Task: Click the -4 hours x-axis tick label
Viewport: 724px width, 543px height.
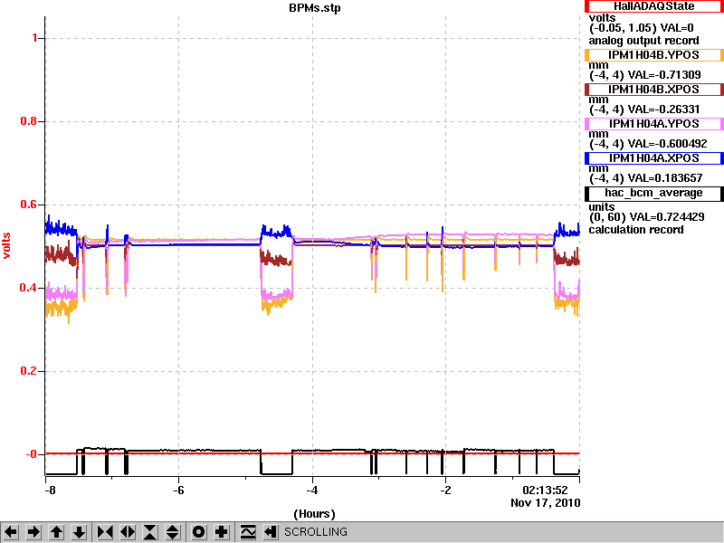Action: click(312, 491)
